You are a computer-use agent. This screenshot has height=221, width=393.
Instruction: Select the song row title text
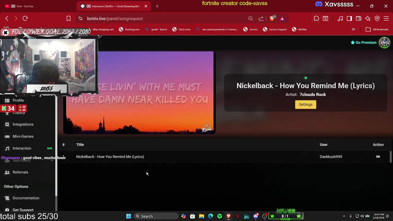tap(110, 157)
